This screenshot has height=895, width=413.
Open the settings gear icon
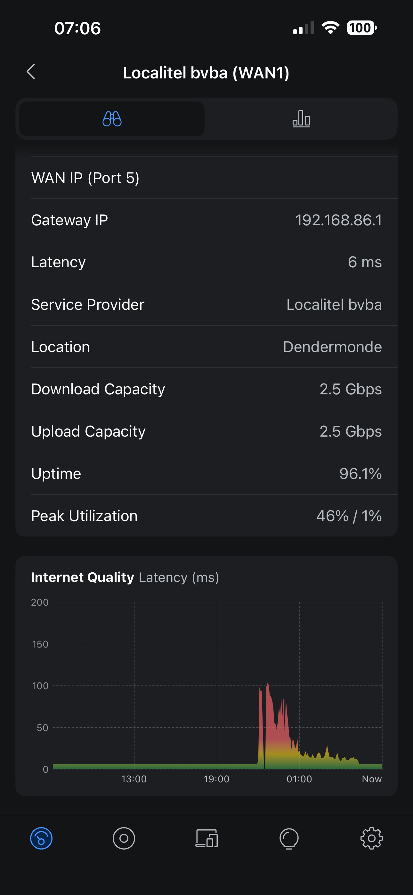pos(371,838)
